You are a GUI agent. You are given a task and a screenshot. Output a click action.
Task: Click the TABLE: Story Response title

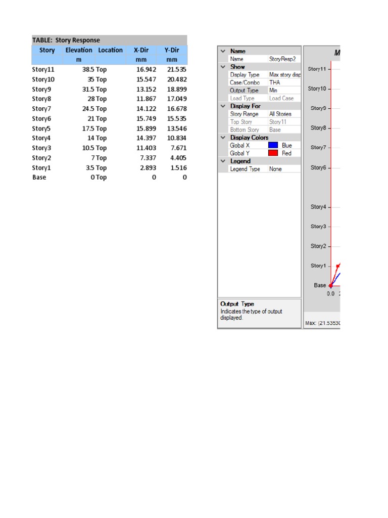(x=66, y=40)
